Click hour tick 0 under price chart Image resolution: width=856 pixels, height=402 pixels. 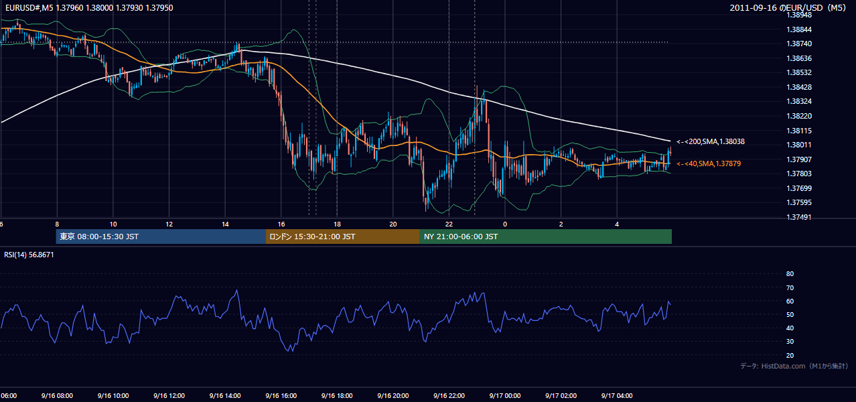pyautogui.click(x=505, y=224)
